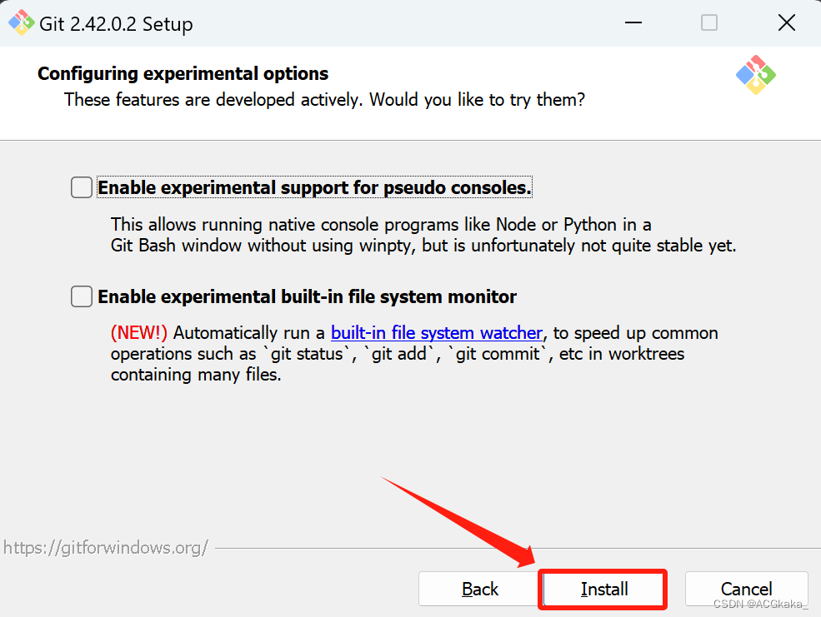This screenshot has height=617, width=821.
Task: Click the disabled maximize window button
Action: [x=709, y=22]
